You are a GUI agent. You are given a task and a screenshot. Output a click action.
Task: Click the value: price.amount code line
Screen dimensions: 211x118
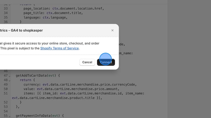[x=71, y=89]
